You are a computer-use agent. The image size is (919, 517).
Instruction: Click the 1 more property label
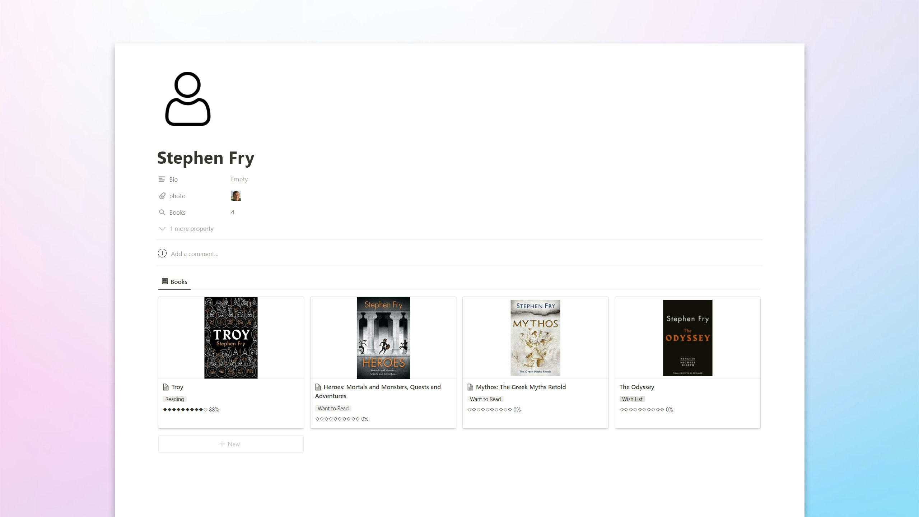pos(191,229)
